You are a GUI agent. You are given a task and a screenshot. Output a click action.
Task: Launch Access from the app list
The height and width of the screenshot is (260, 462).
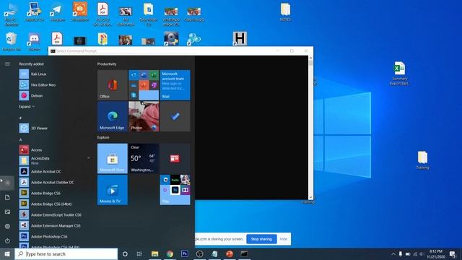55,149
